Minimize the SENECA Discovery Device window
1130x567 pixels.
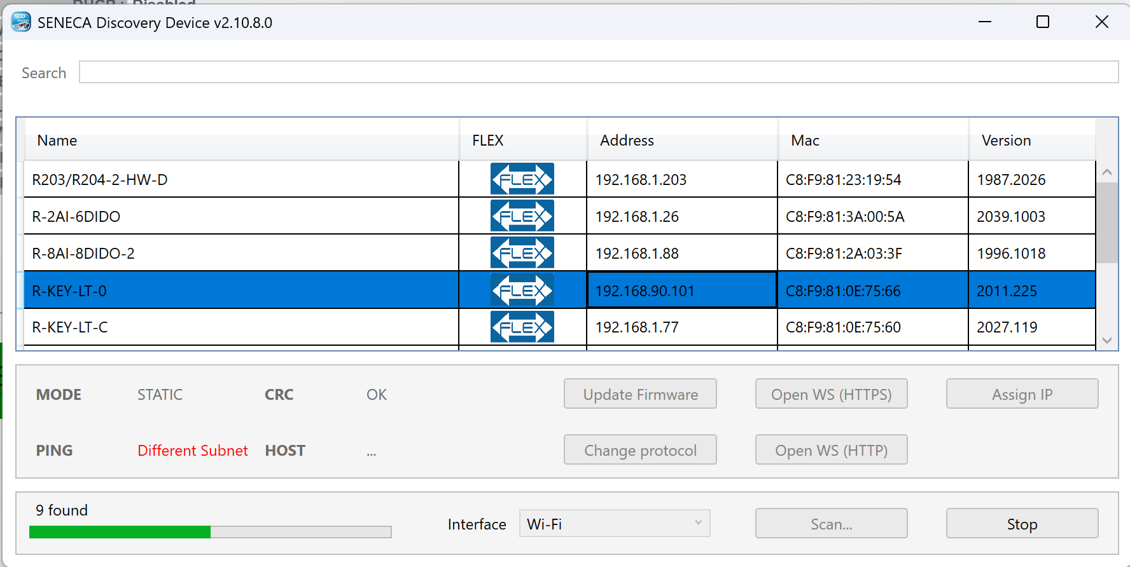pos(985,22)
